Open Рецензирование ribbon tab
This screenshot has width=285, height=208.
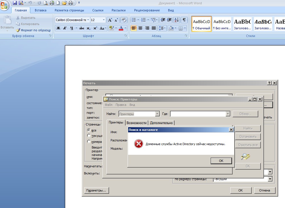[x=147, y=10]
